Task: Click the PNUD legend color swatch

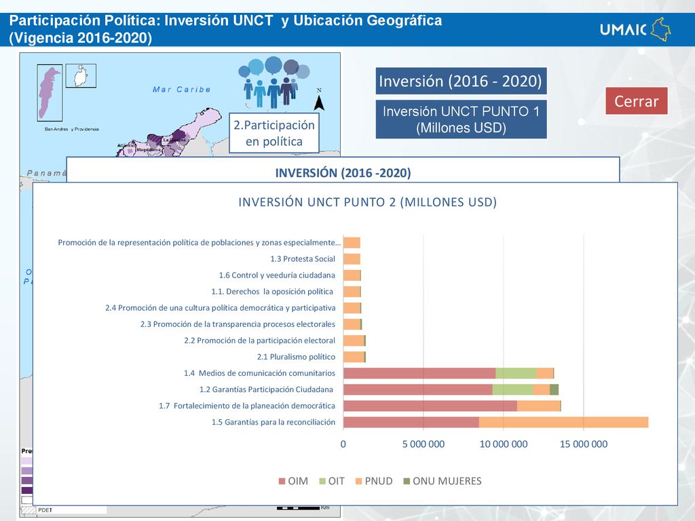Action: click(358, 481)
